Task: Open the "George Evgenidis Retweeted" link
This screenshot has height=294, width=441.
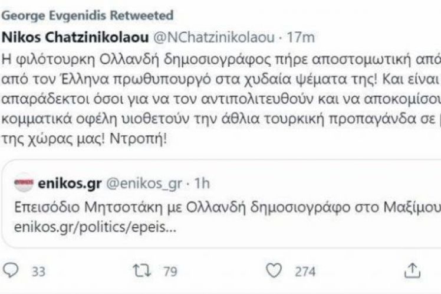Action: [x=89, y=13]
